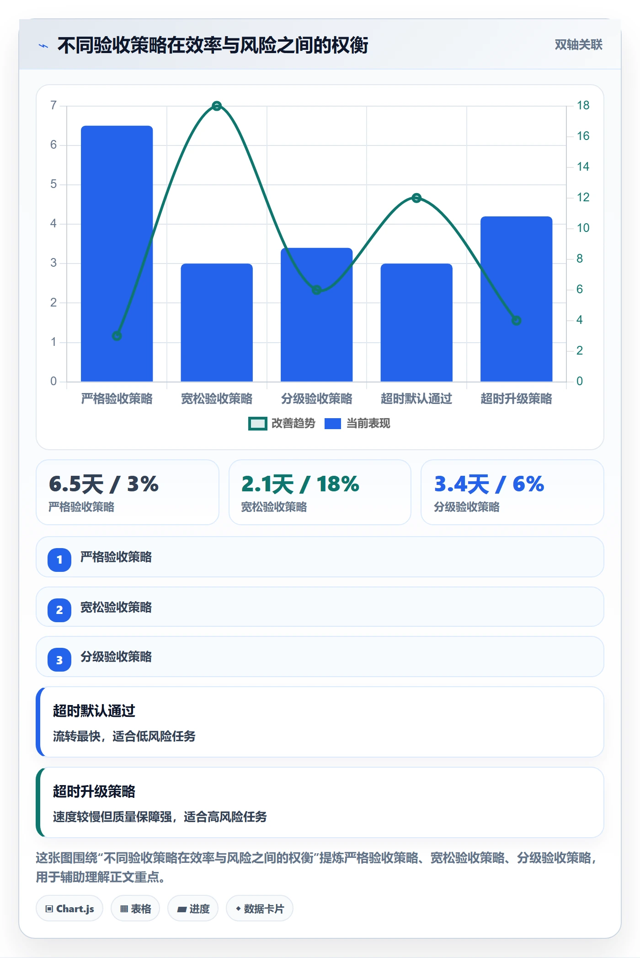Click the left axis value 7
Screen dimensions: 640x958
53,106
